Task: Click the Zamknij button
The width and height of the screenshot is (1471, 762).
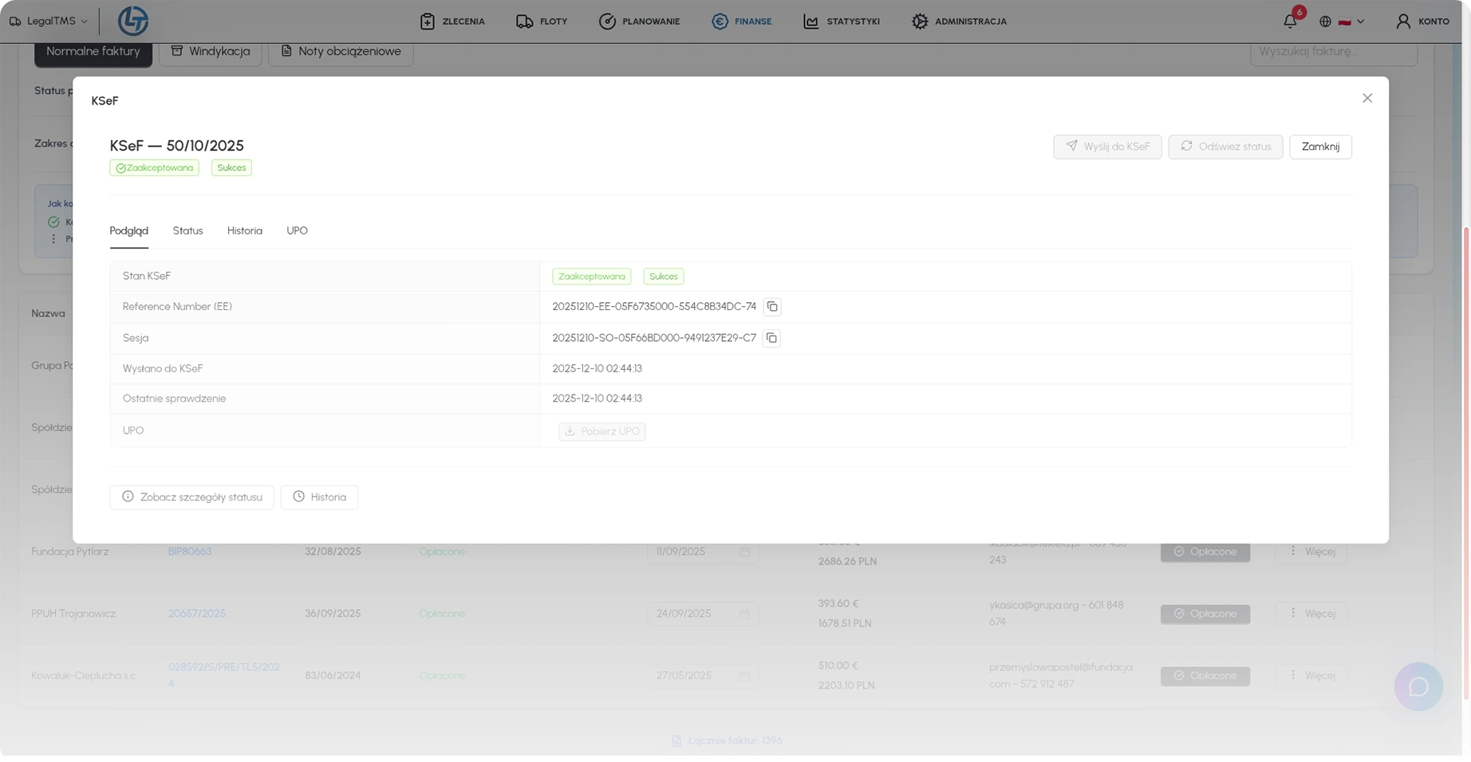Action: pos(1319,147)
